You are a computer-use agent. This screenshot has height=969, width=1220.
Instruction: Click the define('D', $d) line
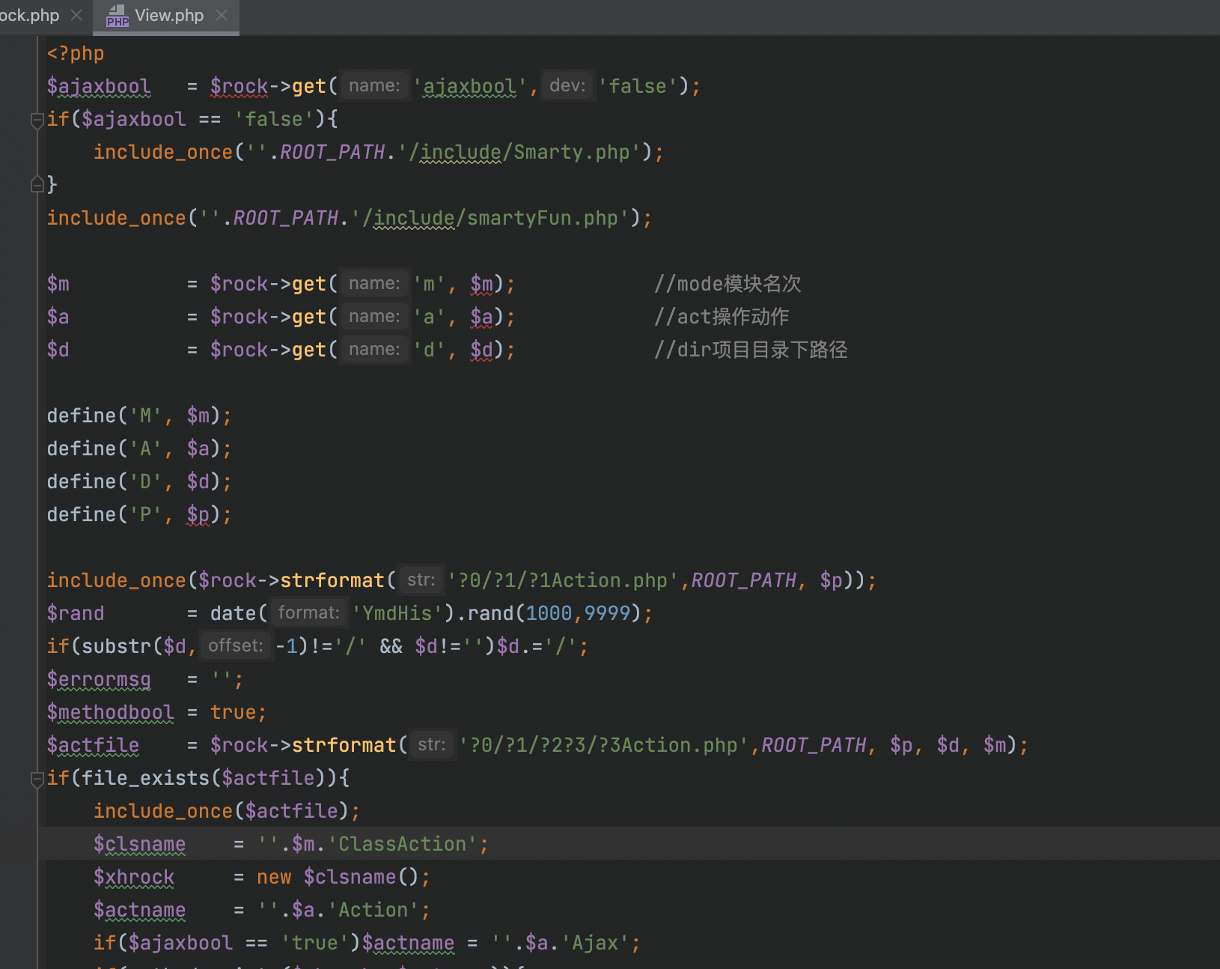point(139,482)
